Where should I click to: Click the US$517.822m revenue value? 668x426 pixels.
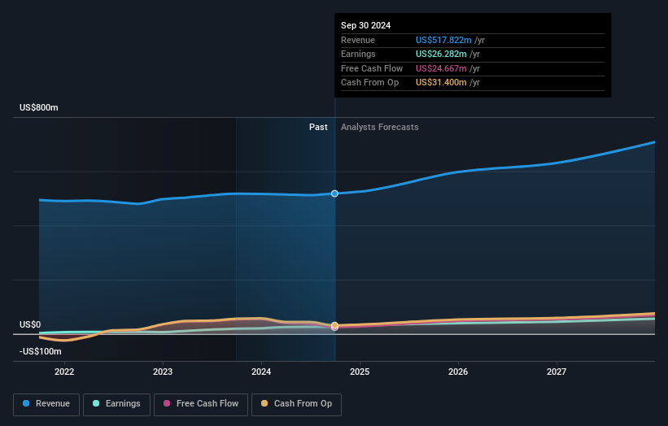pos(443,40)
